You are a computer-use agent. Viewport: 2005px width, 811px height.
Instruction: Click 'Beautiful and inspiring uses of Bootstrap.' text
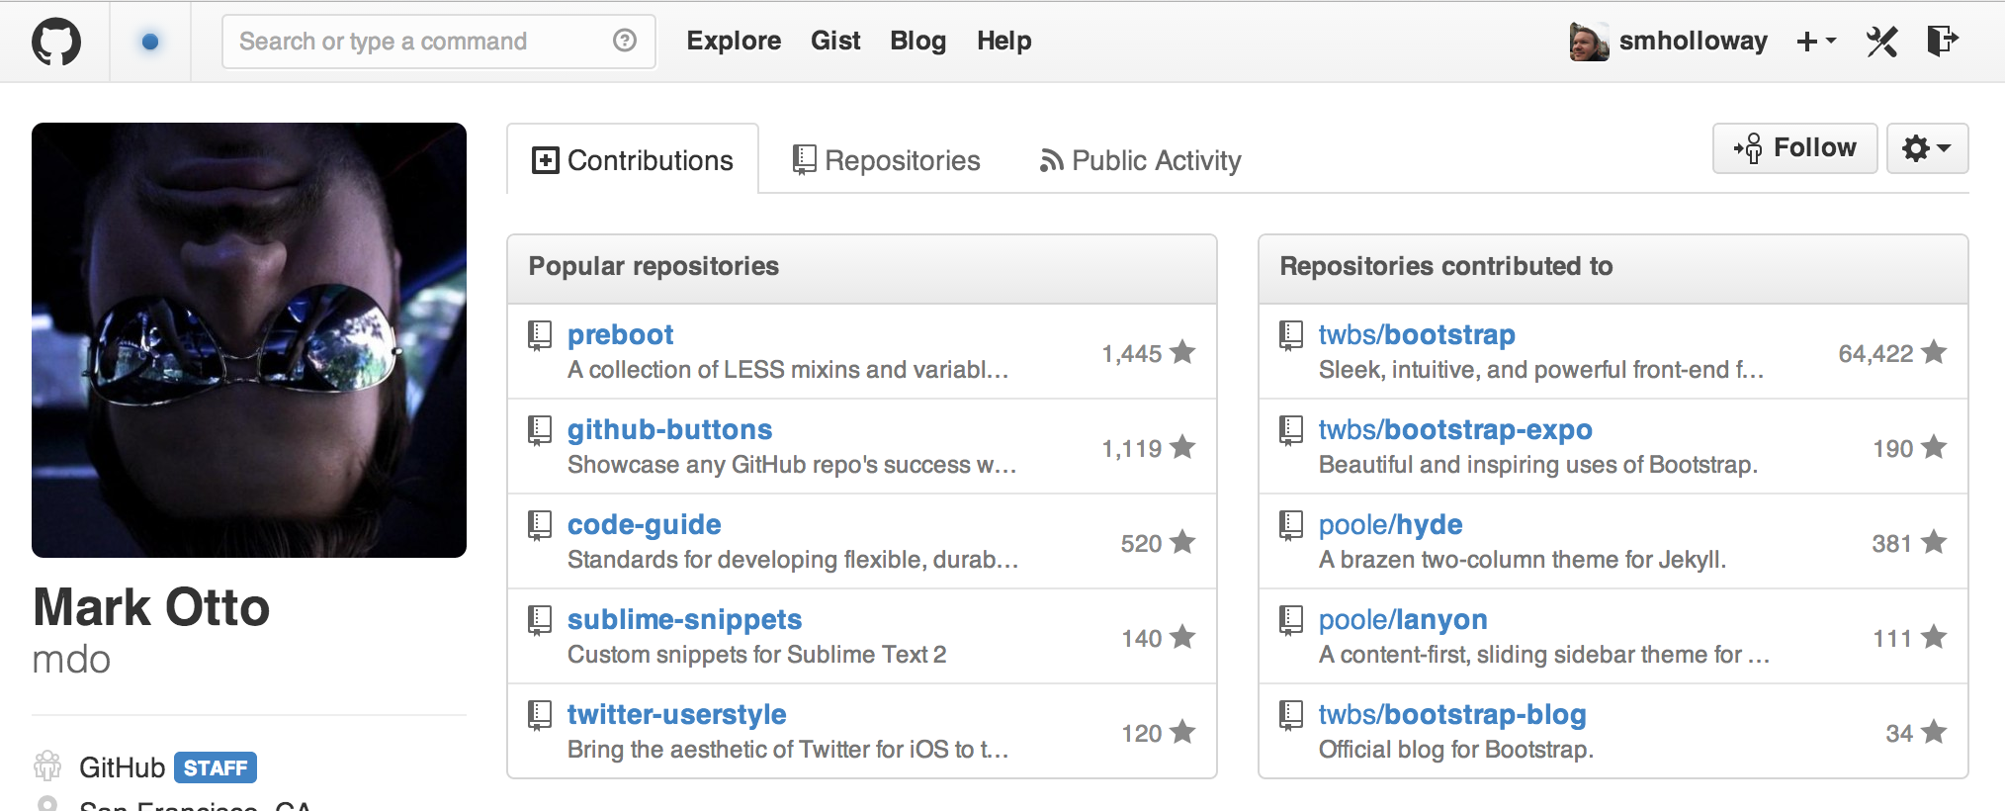point(1538,465)
